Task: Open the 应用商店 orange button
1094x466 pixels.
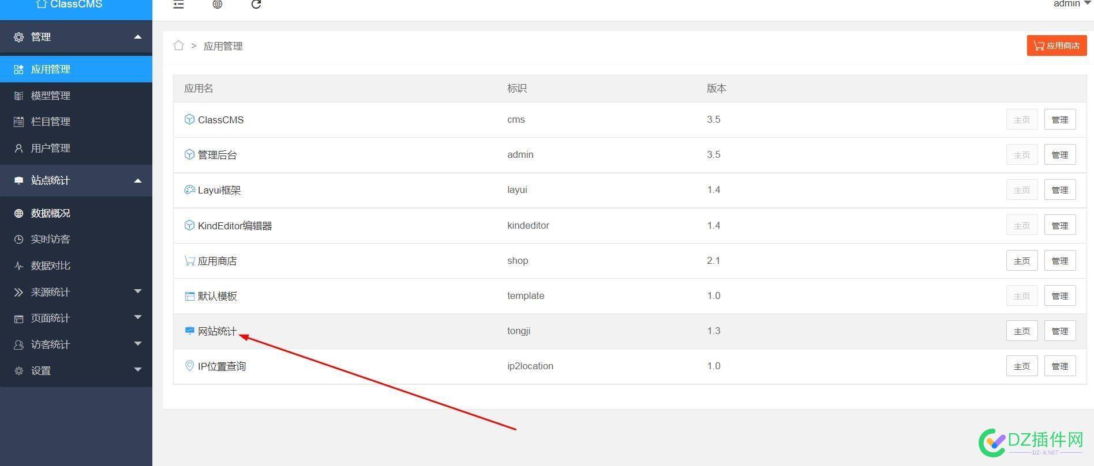Action: [x=1056, y=46]
